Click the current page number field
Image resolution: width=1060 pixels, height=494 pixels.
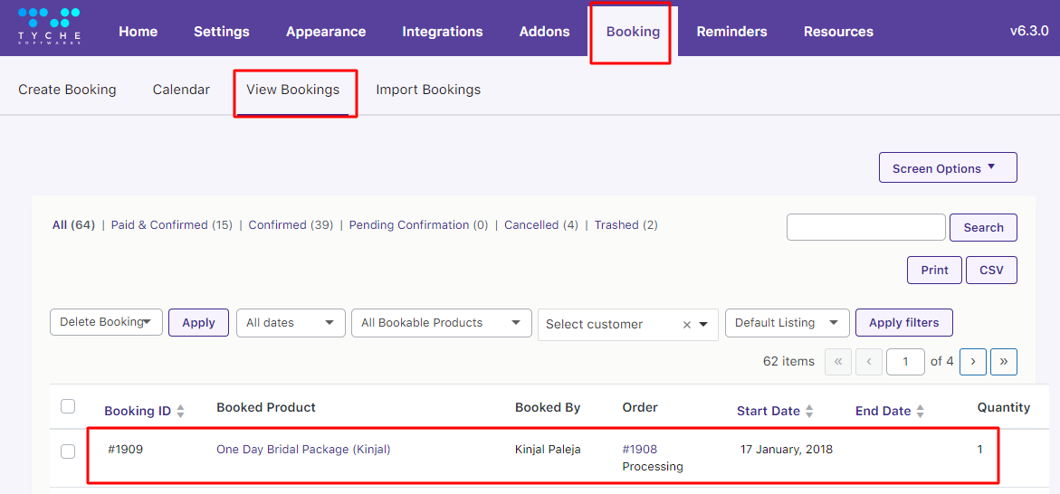point(905,362)
